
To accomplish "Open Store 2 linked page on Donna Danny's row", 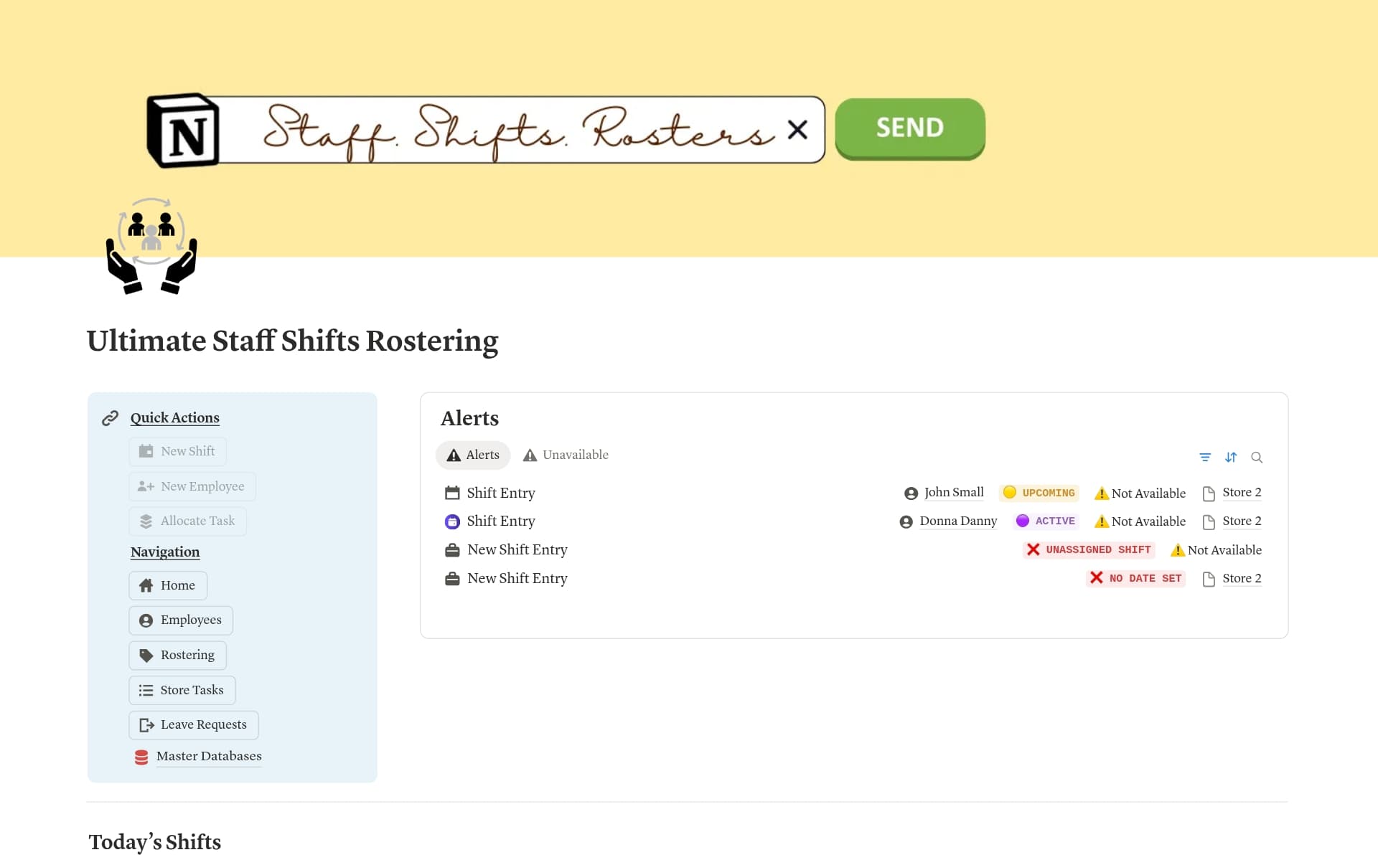I will pyautogui.click(x=1242, y=521).
